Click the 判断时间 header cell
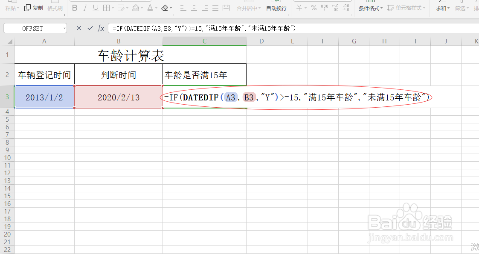Screen dimensions: 479x254 coord(119,75)
